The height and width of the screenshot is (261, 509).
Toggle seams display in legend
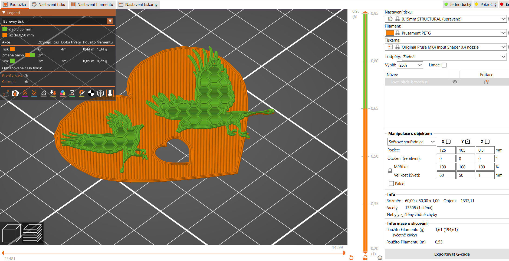tap(44, 93)
